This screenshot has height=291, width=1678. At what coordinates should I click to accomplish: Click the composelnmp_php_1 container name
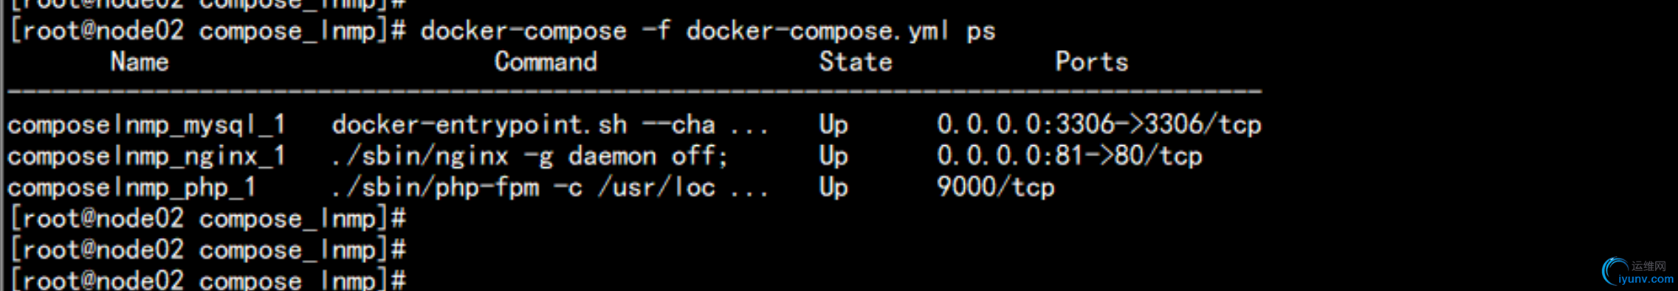coord(131,188)
